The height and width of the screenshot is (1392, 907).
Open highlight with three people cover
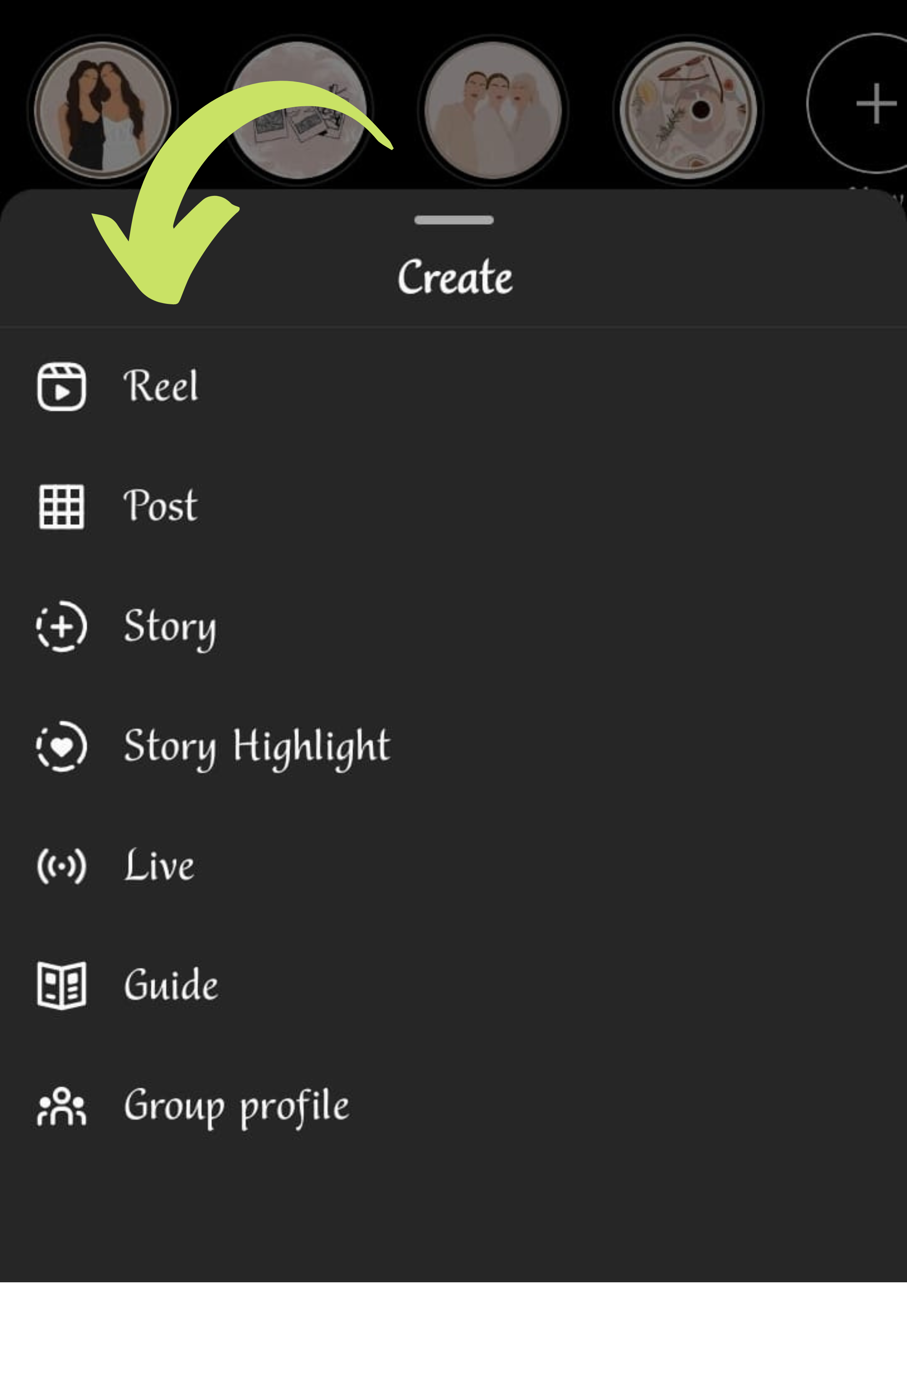click(x=493, y=110)
